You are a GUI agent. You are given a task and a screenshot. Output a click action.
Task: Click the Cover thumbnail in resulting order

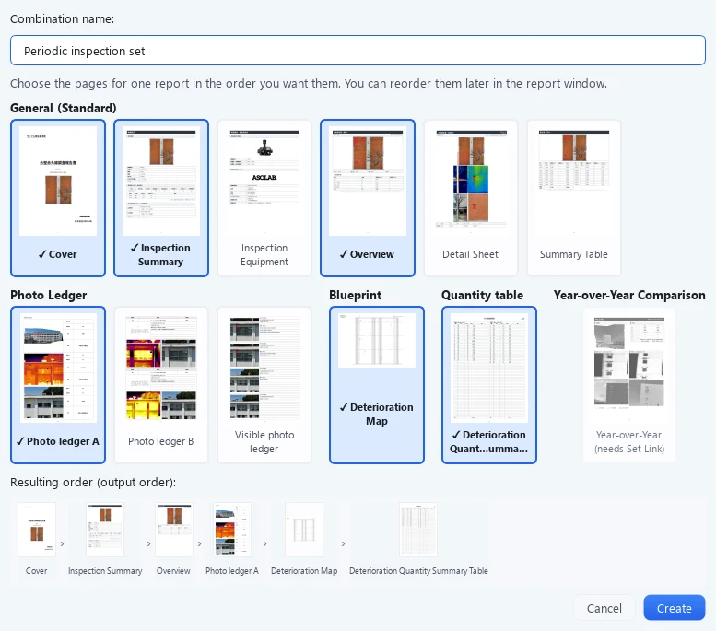pyautogui.click(x=37, y=530)
